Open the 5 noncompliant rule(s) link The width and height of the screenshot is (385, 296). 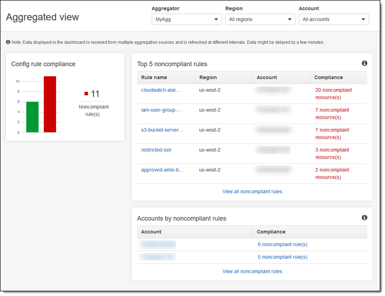[282, 257]
